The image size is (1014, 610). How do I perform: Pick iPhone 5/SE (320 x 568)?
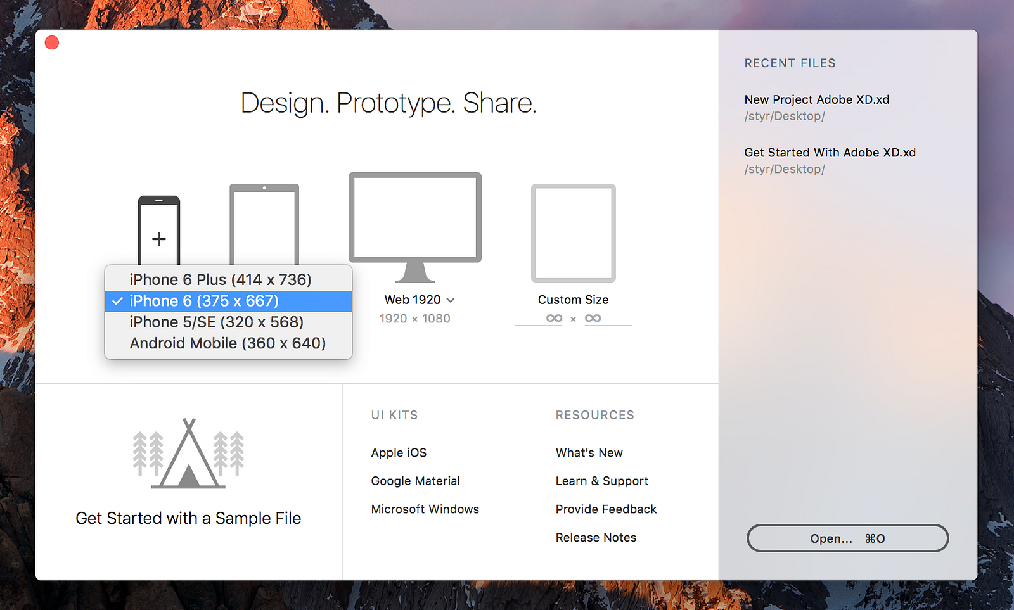click(x=228, y=322)
